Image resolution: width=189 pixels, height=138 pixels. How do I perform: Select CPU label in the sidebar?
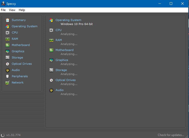click(15, 32)
